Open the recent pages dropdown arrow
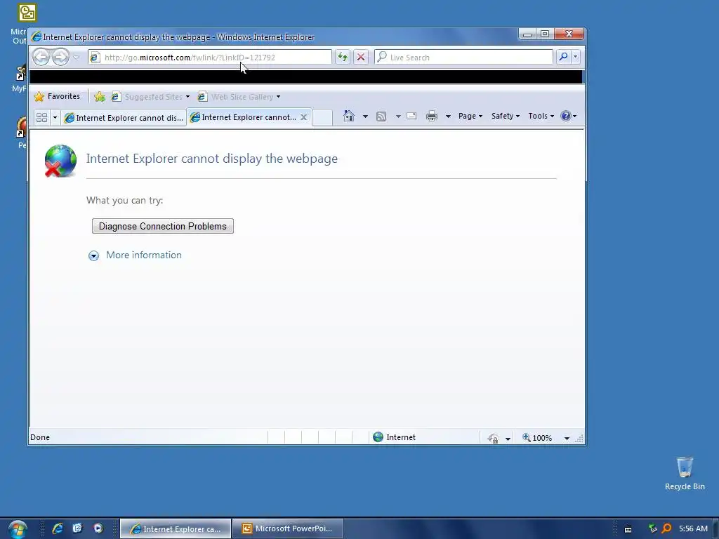The width and height of the screenshot is (719, 539). pos(76,58)
